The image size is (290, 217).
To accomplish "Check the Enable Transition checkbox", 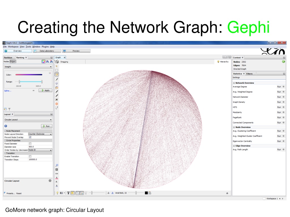I will 30,156.
